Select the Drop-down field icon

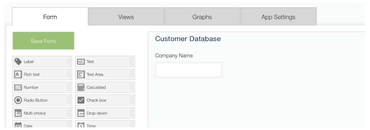point(81,113)
